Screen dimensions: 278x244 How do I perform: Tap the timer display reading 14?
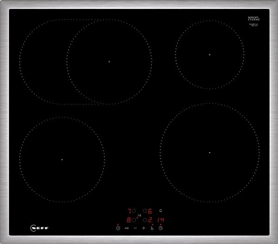(x=161, y=220)
